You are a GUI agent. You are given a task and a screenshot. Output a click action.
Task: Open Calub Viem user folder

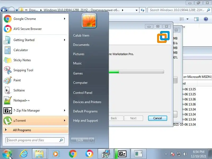[81, 36]
